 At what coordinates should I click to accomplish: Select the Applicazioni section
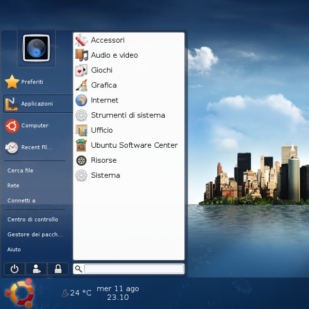click(x=38, y=104)
